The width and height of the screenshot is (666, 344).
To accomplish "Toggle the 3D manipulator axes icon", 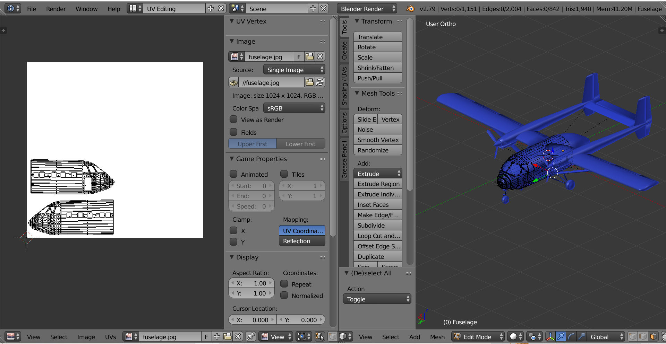I will click(550, 337).
